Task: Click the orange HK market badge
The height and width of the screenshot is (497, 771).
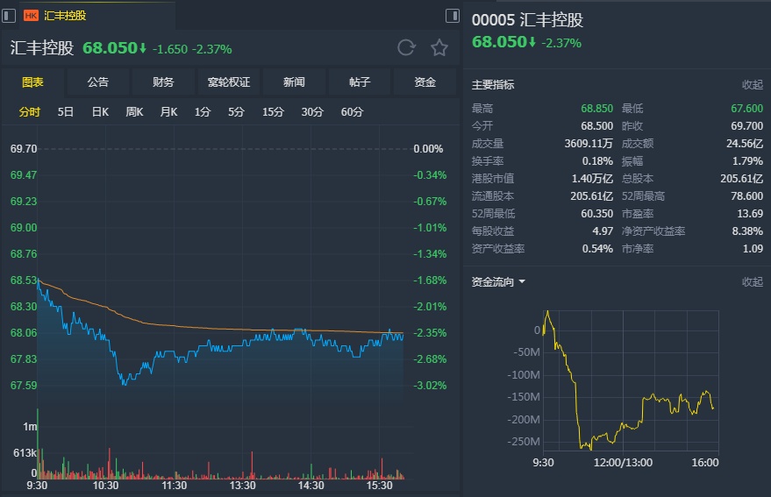Action: click(x=31, y=16)
